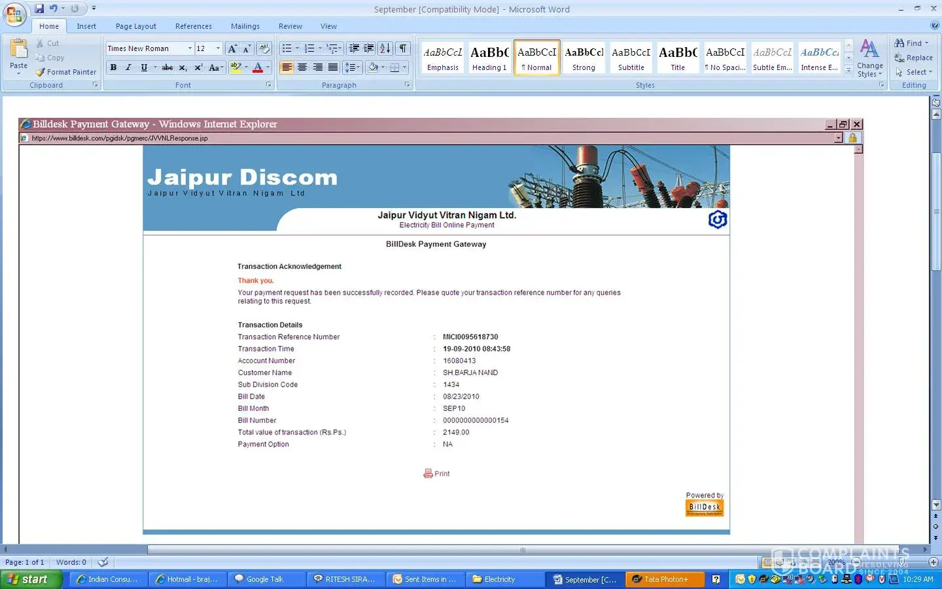Click the Replace button
942x589 pixels.
point(914,58)
